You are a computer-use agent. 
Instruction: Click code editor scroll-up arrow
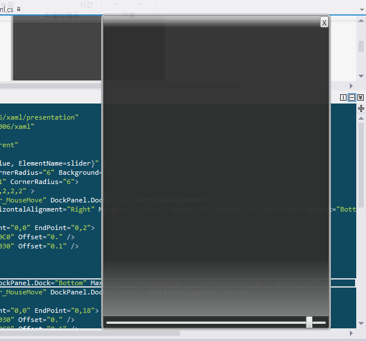[361, 118]
